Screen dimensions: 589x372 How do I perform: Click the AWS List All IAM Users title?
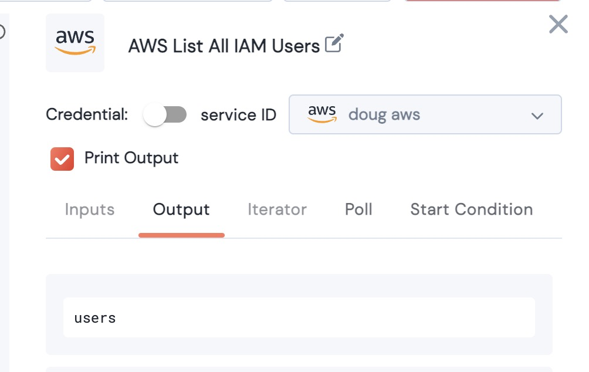pos(224,46)
